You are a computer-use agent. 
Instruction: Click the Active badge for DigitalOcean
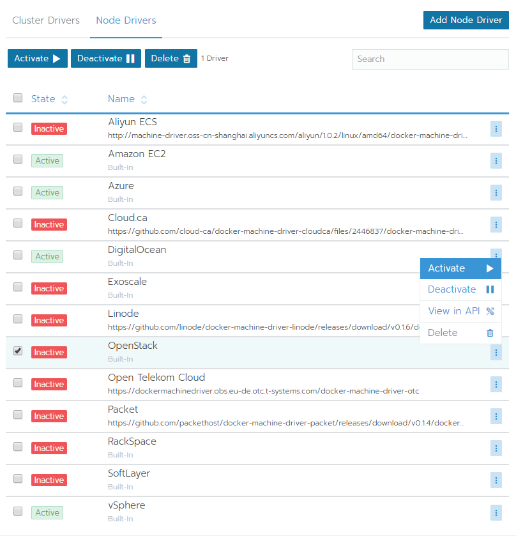(47, 256)
